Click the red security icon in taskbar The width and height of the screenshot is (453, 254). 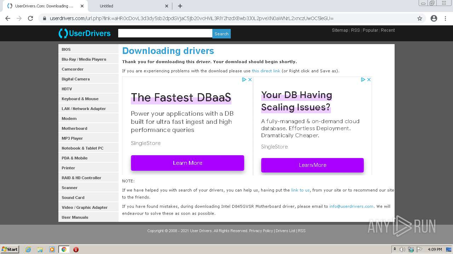(x=76, y=249)
